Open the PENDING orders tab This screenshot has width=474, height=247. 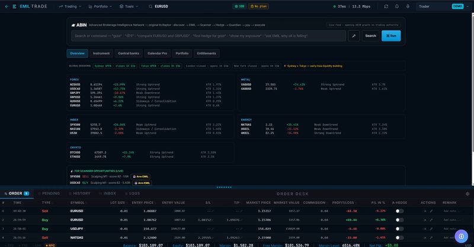(49, 193)
